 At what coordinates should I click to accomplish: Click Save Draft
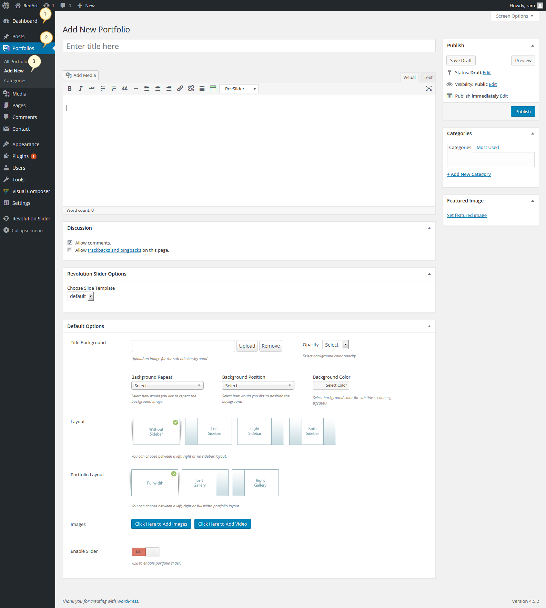(461, 61)
